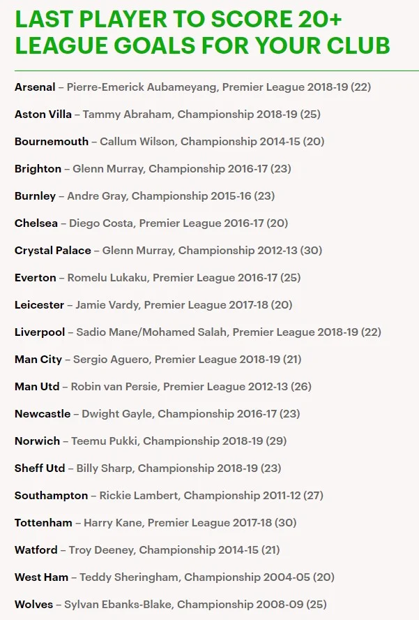Click the Burnley club name
This screenshot has height=620, width=419.
click(35, 196)
